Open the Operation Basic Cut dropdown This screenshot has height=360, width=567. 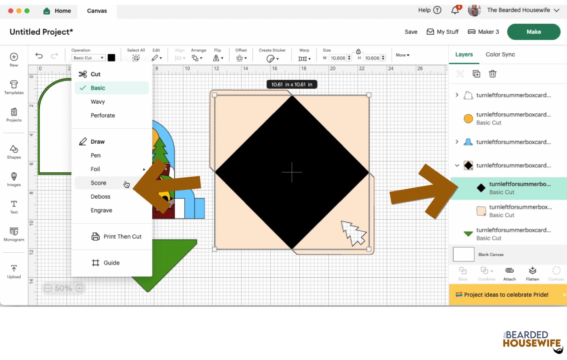pyautogui.click(x=88, y=58)
